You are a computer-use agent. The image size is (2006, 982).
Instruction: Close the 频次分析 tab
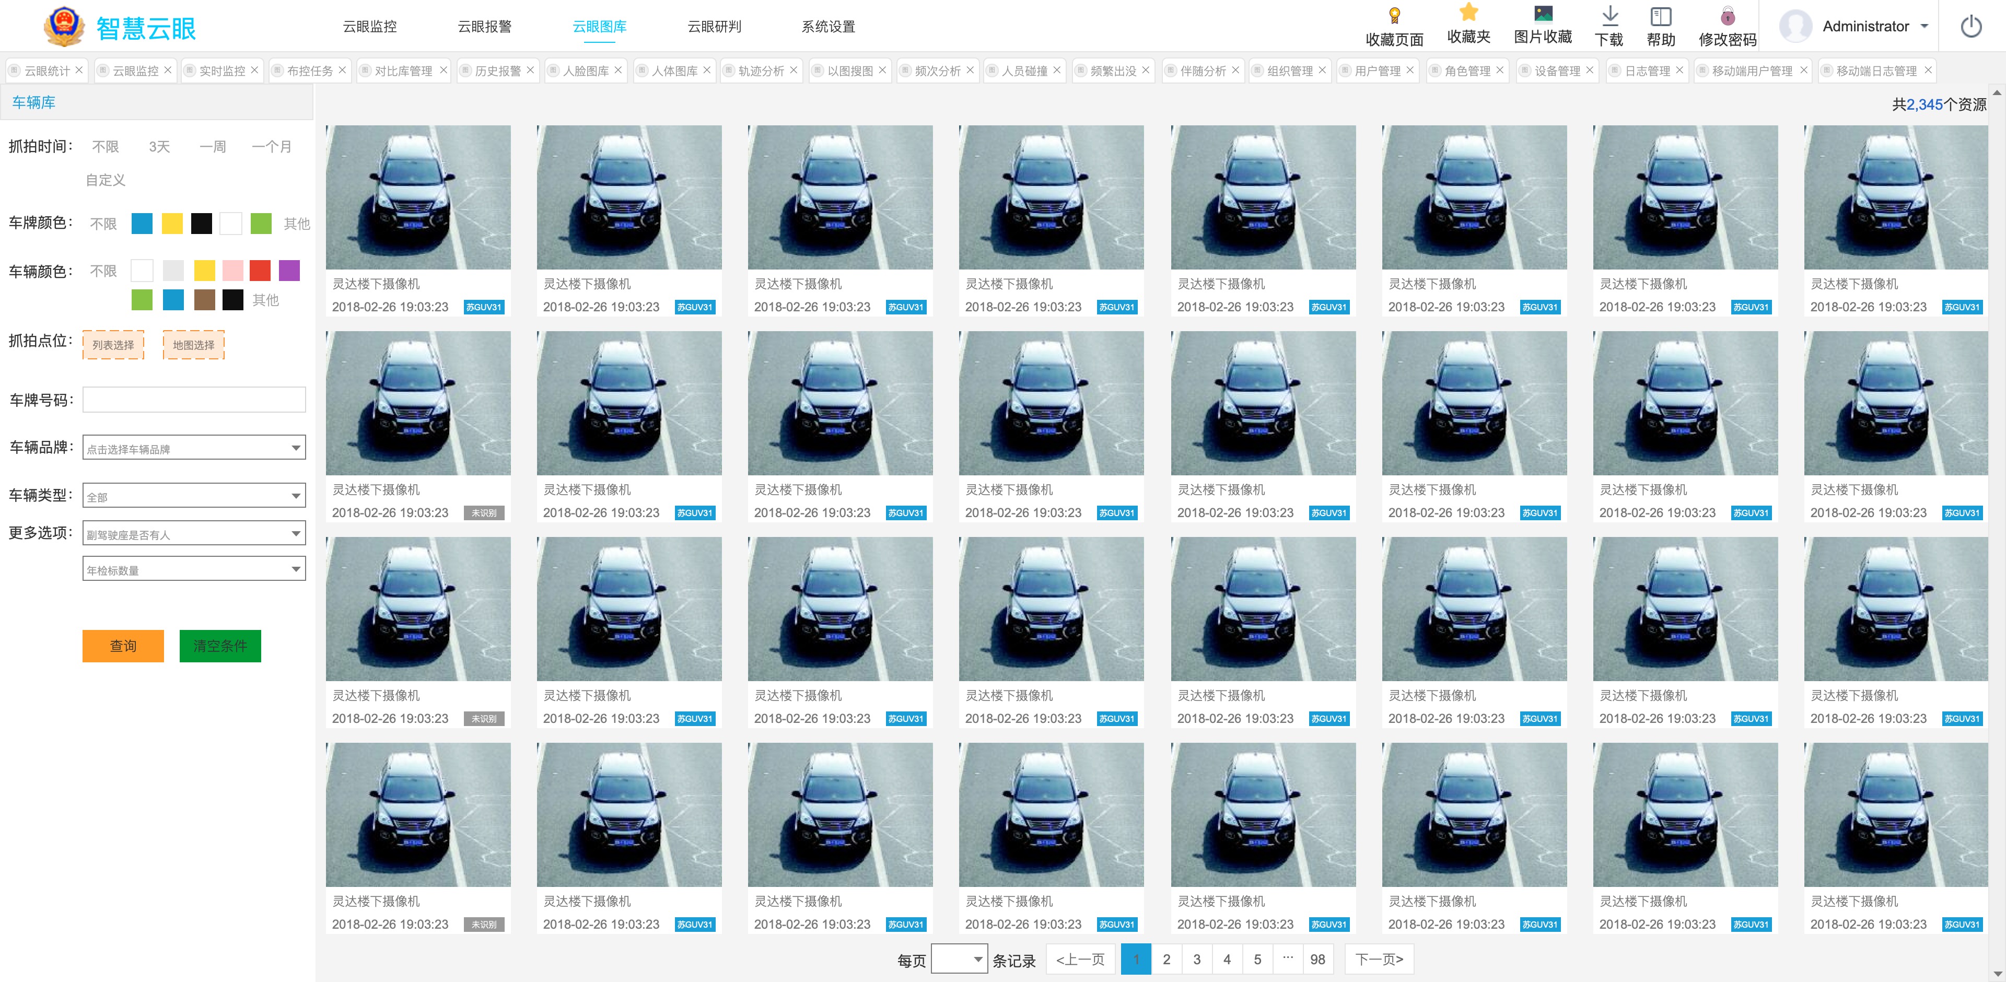(970, 70)
